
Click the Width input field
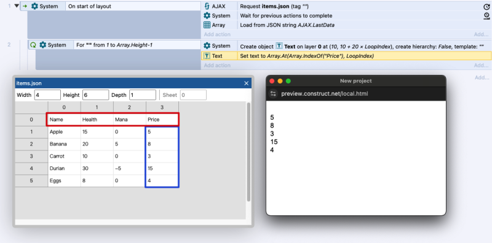pos(47,95)
